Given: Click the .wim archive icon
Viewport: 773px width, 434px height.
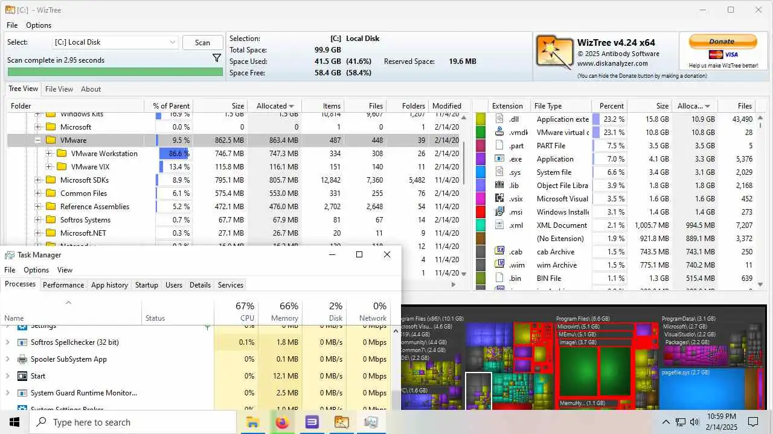Looking at the screenshot, I should point(499,265).
